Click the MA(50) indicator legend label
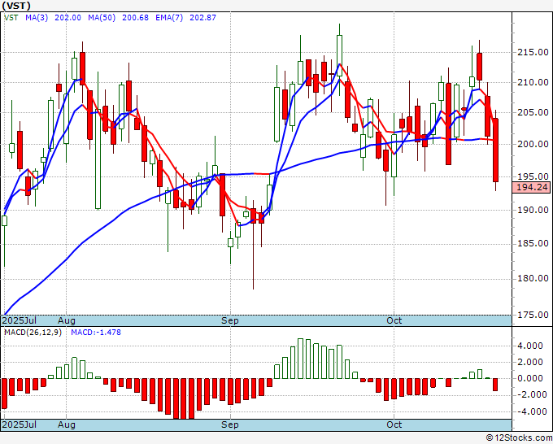553x444 pixels. point(102,18)
